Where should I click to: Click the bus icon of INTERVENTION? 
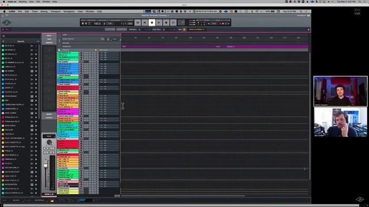click(32, 185)
